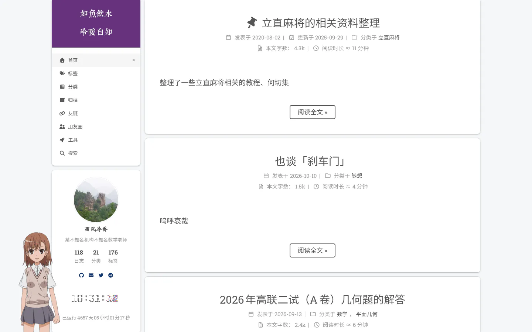Click the round mountain avatar image
The width and height of the screenshot is (532, 332).
pyautogui.click(x=96, y=200)
